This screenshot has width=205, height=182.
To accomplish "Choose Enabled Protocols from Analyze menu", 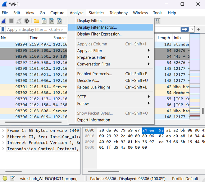I will [94, 74].
